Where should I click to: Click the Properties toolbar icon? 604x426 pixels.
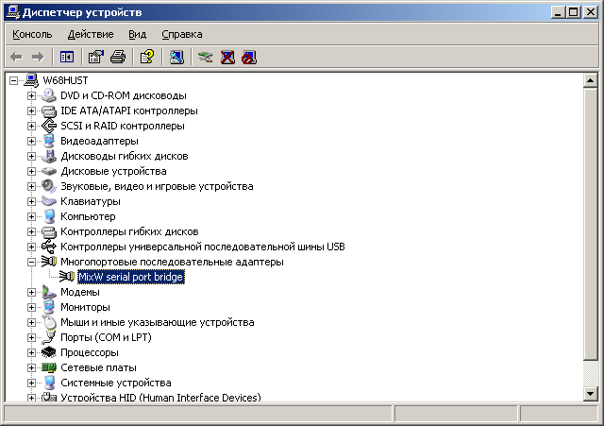(96, 57)
